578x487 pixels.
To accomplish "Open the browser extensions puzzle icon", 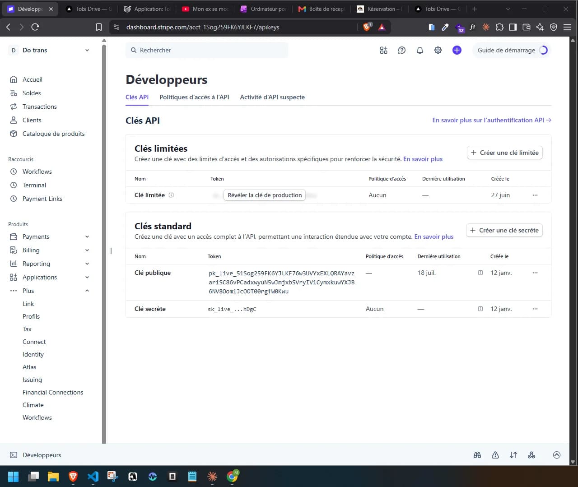I will 499,27.
